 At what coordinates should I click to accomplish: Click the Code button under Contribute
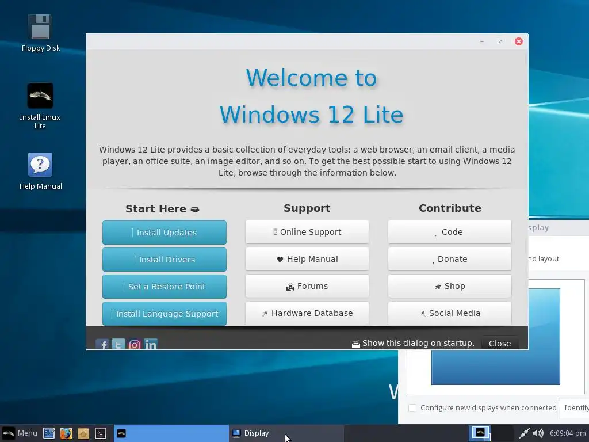coord(450,232)
